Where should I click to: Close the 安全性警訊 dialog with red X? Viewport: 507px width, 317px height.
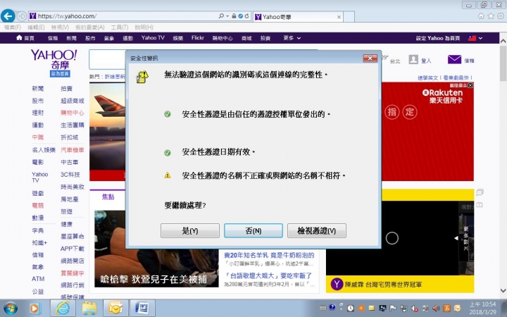pos(370,58)
